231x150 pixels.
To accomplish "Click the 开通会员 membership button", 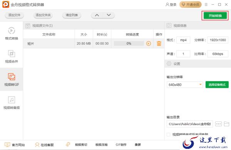I will tap(190, 5).
